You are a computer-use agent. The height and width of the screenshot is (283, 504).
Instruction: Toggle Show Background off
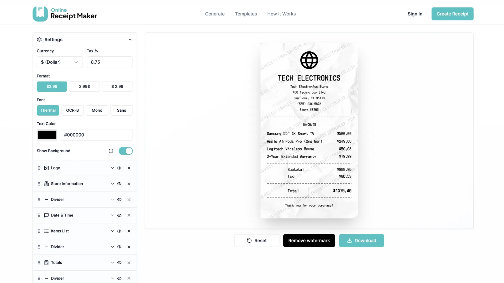click(125, 151)
